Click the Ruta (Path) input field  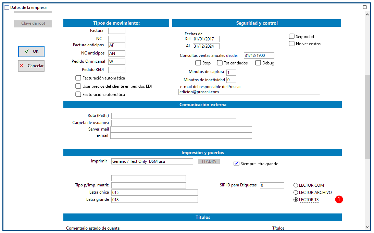coord(174,116)
